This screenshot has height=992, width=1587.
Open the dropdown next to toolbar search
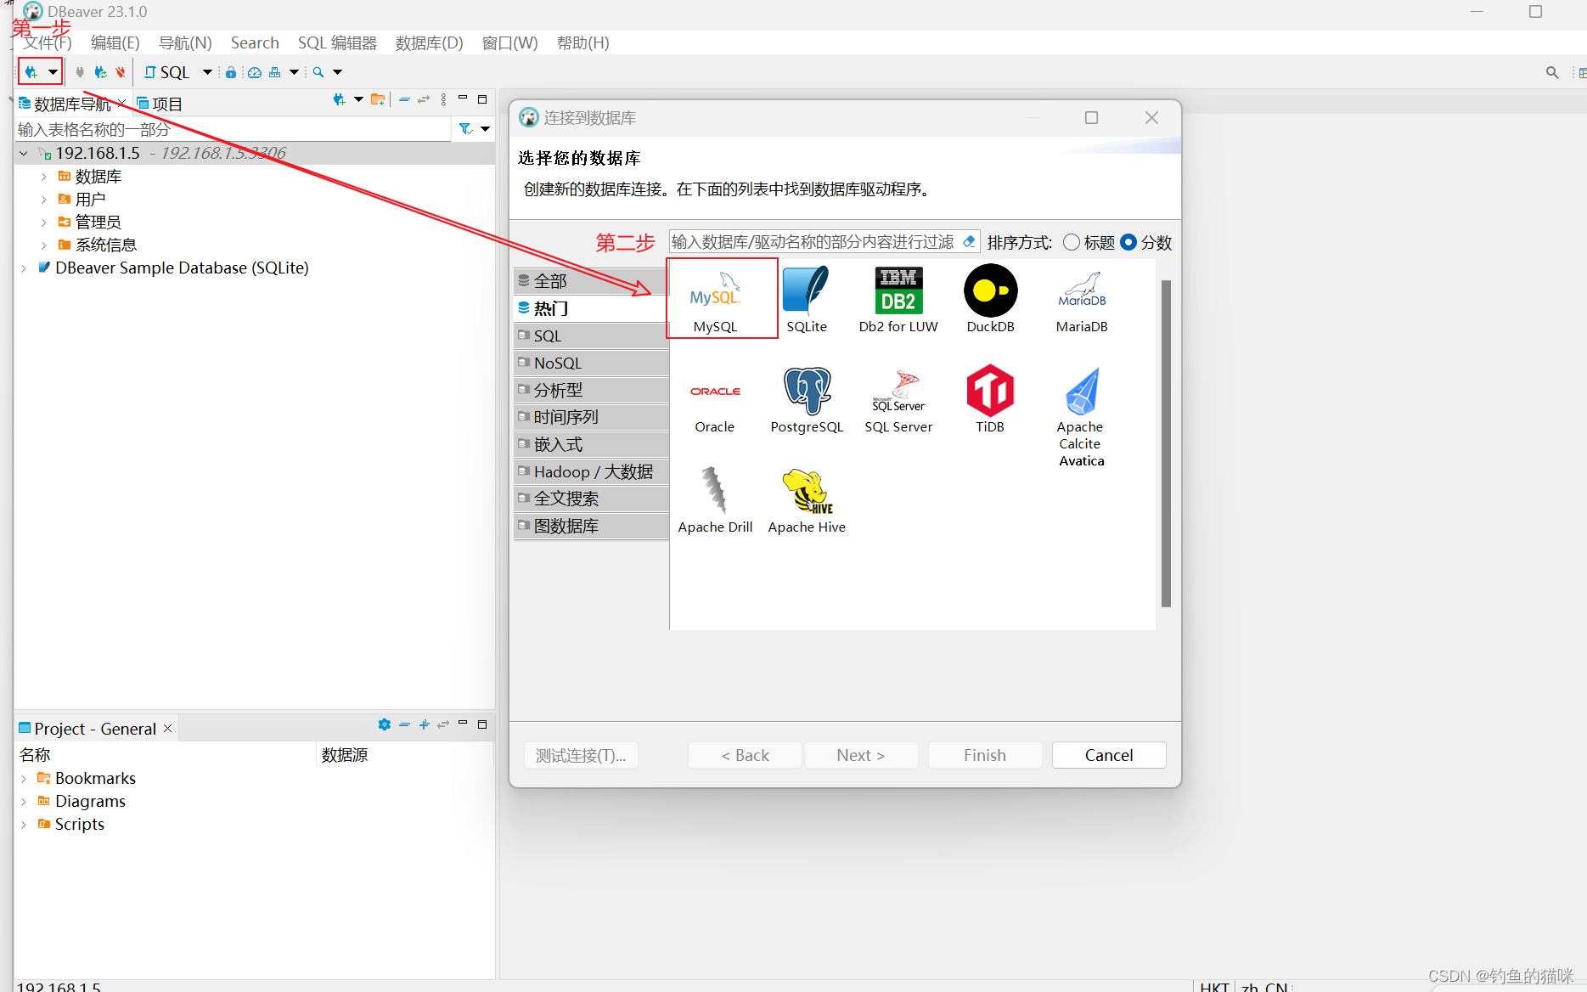point(337,72)
